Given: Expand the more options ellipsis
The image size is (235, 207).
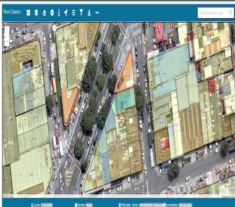Looking at the screenshot, I should [x=97, y=13].
